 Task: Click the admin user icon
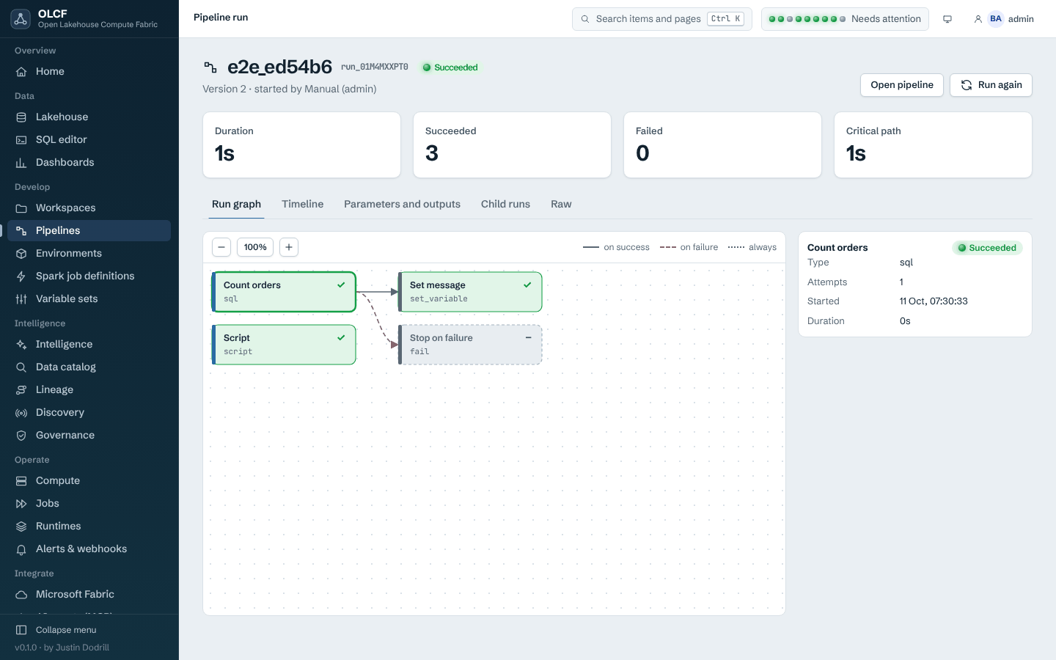click(978, 19)
